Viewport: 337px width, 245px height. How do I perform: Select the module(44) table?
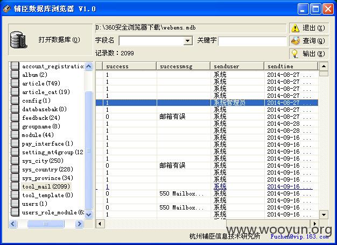38,135
